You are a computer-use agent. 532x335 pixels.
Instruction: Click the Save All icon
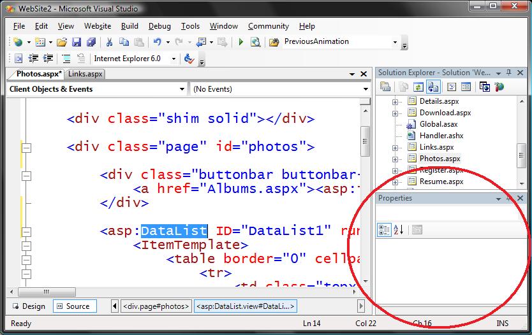pyautogui.click(x=91, y=42)
